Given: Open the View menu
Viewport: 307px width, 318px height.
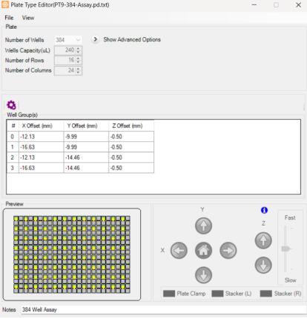Looking at the screenshot, I should click(x=28, y=18).
